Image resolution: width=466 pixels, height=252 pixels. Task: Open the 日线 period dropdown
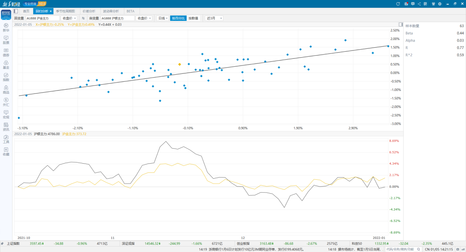163,18
